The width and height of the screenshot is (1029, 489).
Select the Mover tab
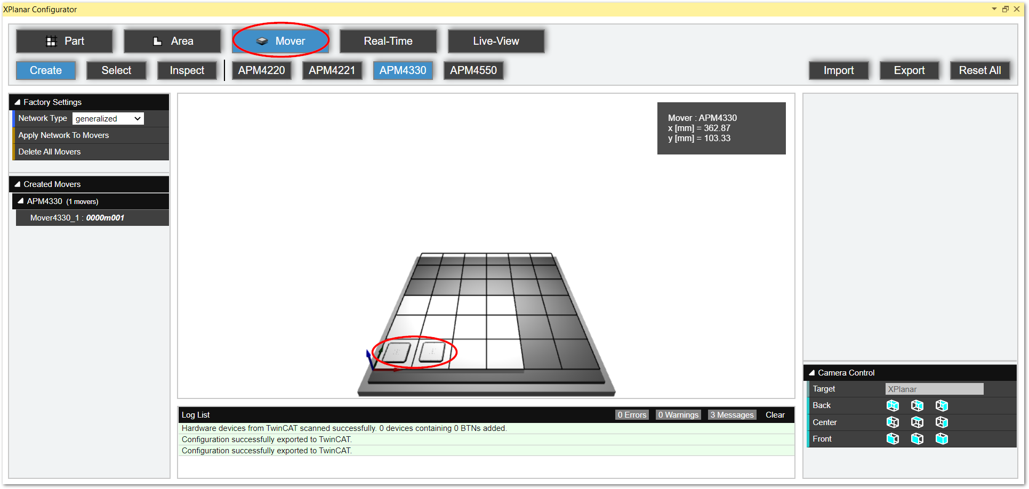tap(280, 41)
